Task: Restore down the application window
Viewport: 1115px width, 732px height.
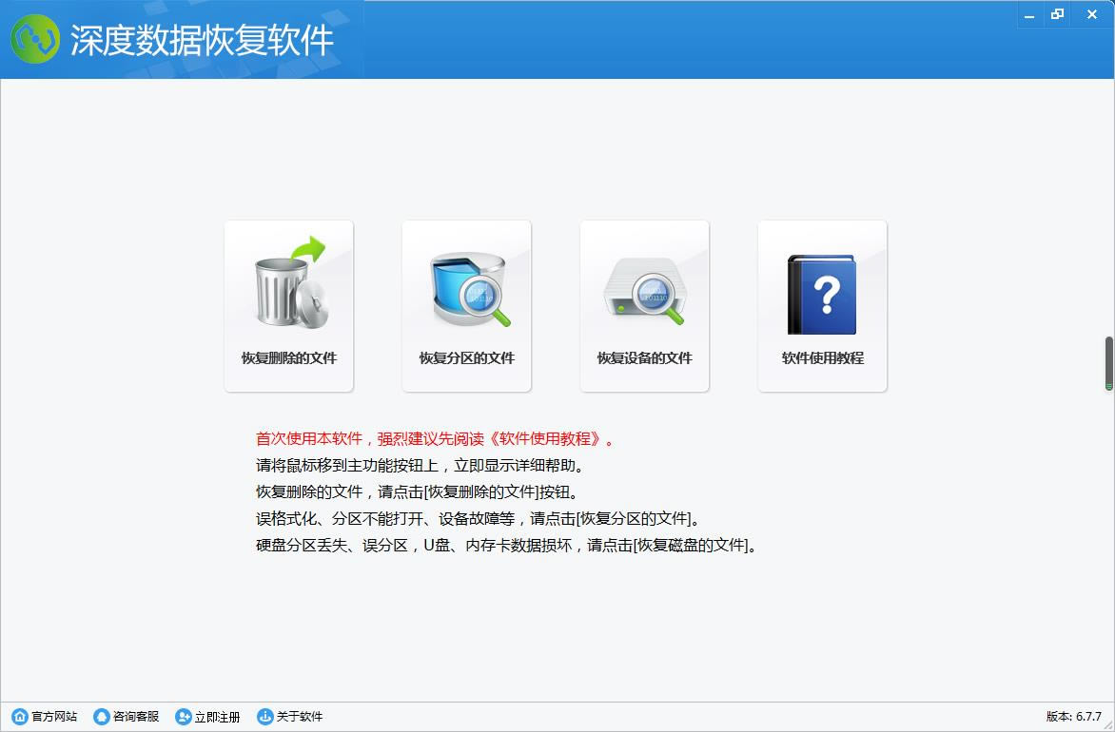Action: pos(1057,15)
